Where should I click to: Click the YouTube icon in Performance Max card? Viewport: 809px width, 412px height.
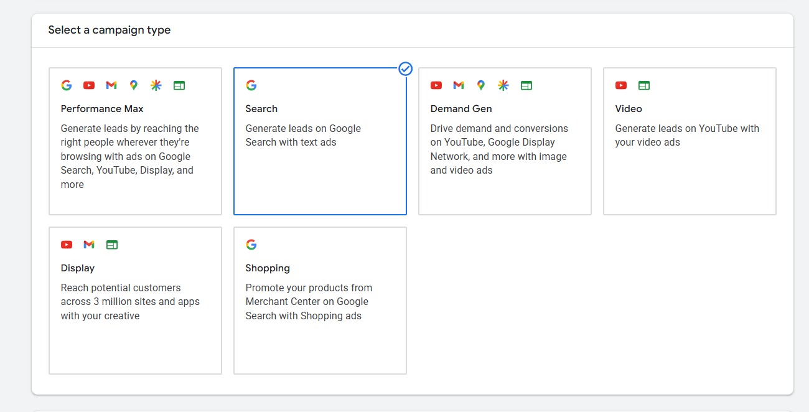point(89,85)
